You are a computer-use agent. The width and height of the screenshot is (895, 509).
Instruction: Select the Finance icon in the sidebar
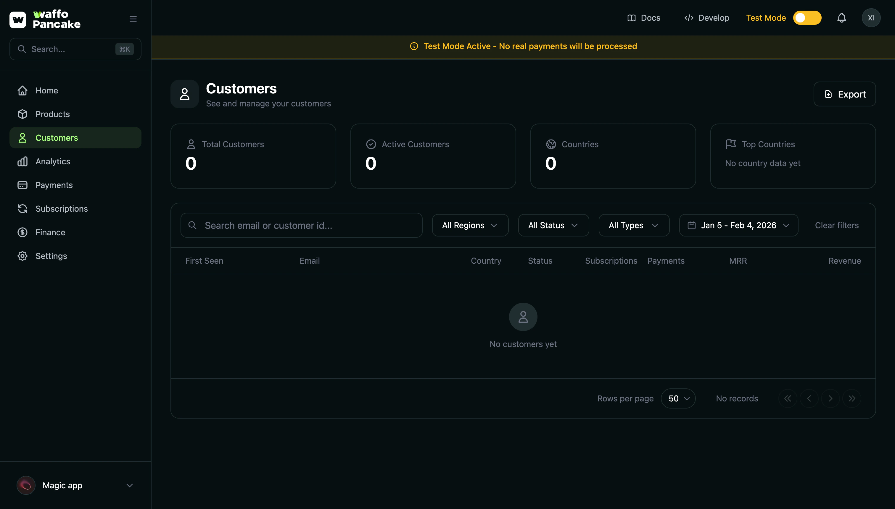point(22,232)
